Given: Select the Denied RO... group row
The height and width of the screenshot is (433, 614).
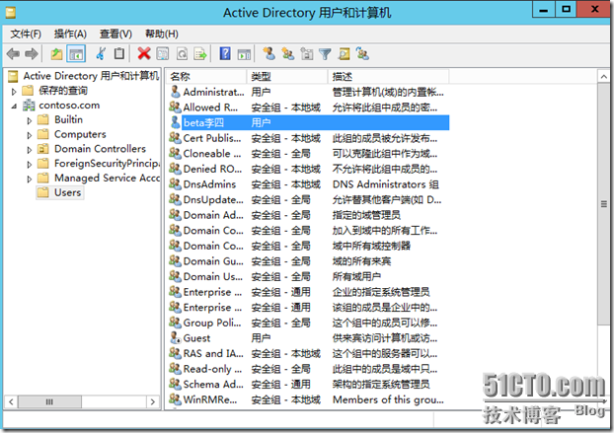Looking at the screenshot, I should [x=309, y=169].
